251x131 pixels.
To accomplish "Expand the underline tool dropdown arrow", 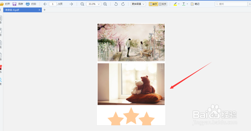I will [187, 4].
